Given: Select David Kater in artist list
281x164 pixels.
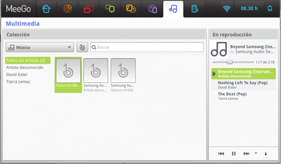Looking at the screenshot, I should pyautogui.click(x=17, y=75).
